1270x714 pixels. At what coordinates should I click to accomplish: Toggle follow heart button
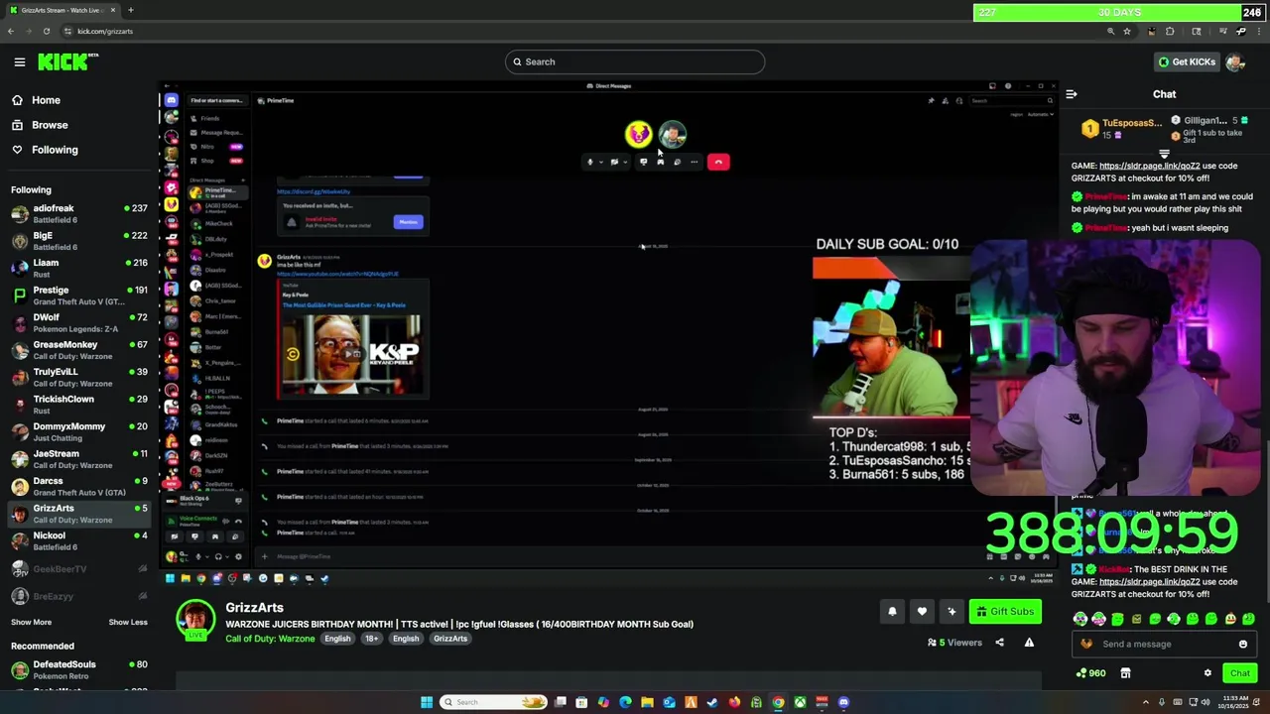point(922,612)
